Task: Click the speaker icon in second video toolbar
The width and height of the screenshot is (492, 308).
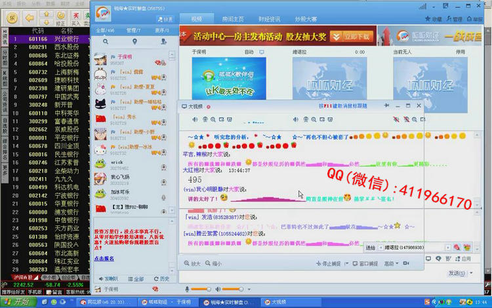Action: point(296,119)
